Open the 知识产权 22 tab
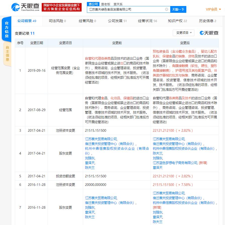Viewport: 225px width, 225px height. click(x=178, y=21)
